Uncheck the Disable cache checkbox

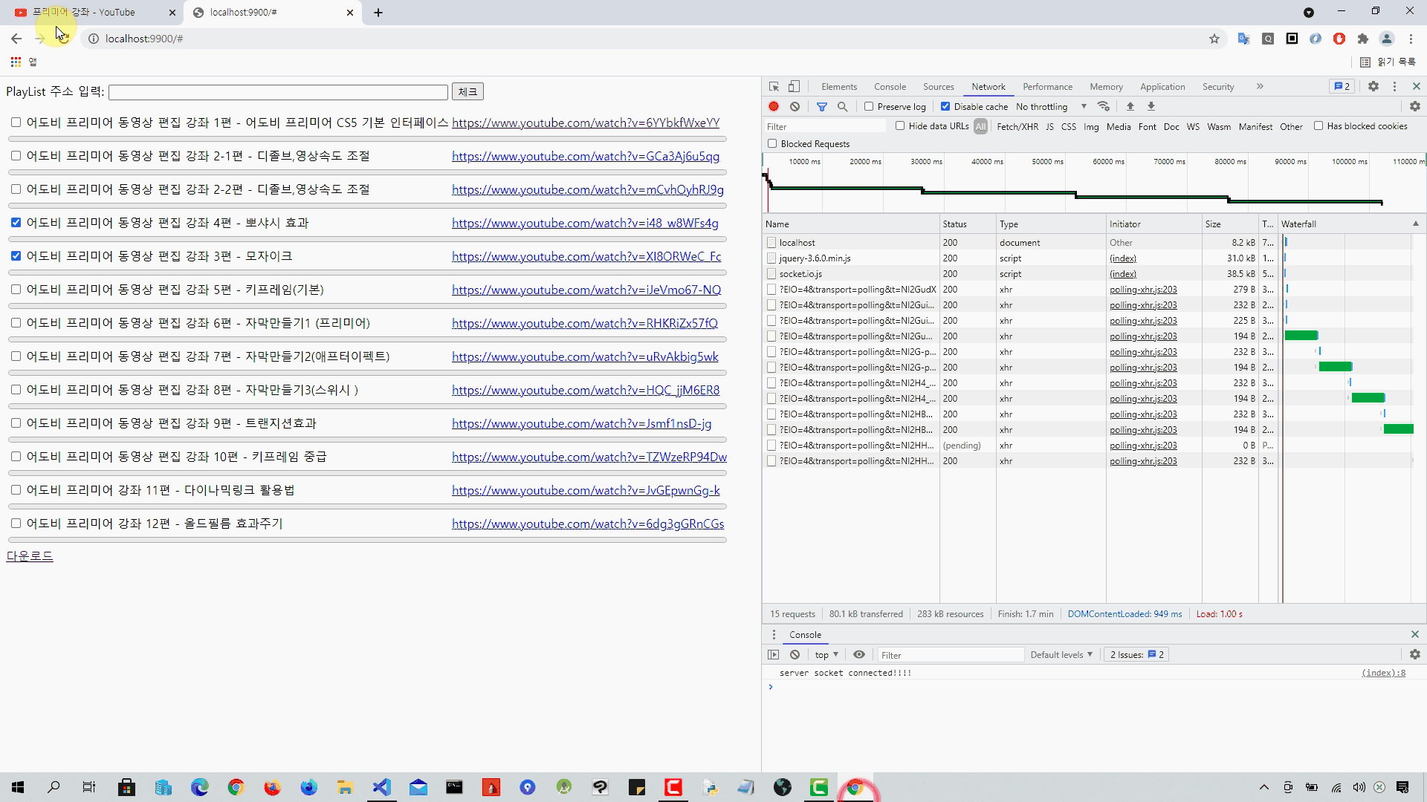click(945, 107)
